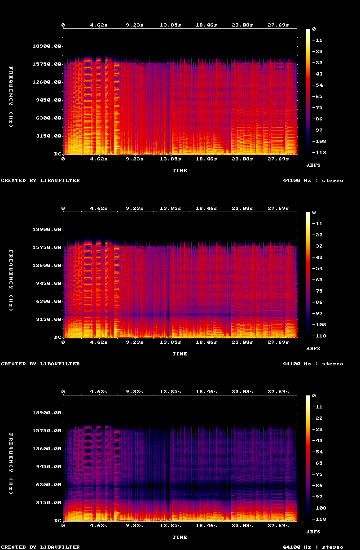Click the '15750.00' frequency tick on the third spectrogram

[x=47, y=431]
